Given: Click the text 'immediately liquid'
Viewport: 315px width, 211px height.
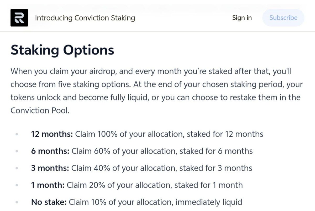Looking at the screenshot, I should pos(209,202).
